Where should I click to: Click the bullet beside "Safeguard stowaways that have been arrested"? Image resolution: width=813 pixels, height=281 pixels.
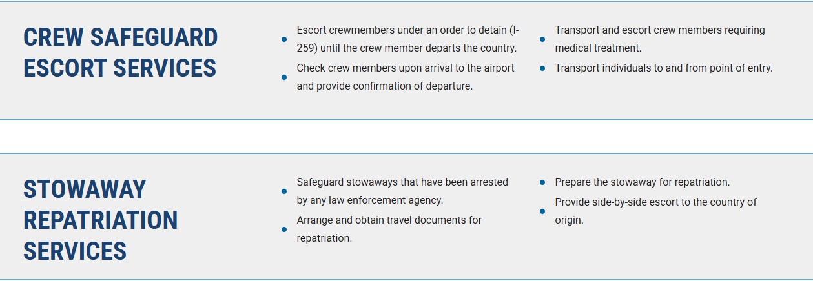284,191
